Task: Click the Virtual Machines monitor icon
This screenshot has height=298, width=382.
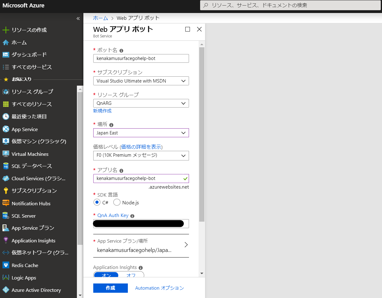Action: pos(6,154)
